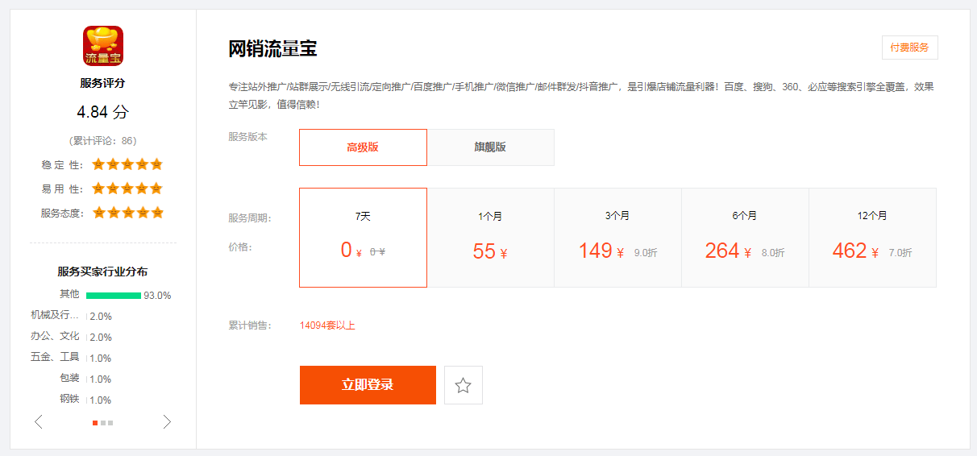Image resolution: width=977 pixels, height=456 pixels.
Task: Click the 钢铁 1.0% industry row
Action: 85,400
